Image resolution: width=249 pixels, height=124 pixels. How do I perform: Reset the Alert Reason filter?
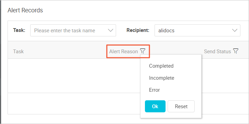(x=181, y=106)
